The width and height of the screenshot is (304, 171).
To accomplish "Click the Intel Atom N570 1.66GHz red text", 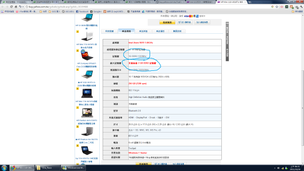I will tap(141, 43).
